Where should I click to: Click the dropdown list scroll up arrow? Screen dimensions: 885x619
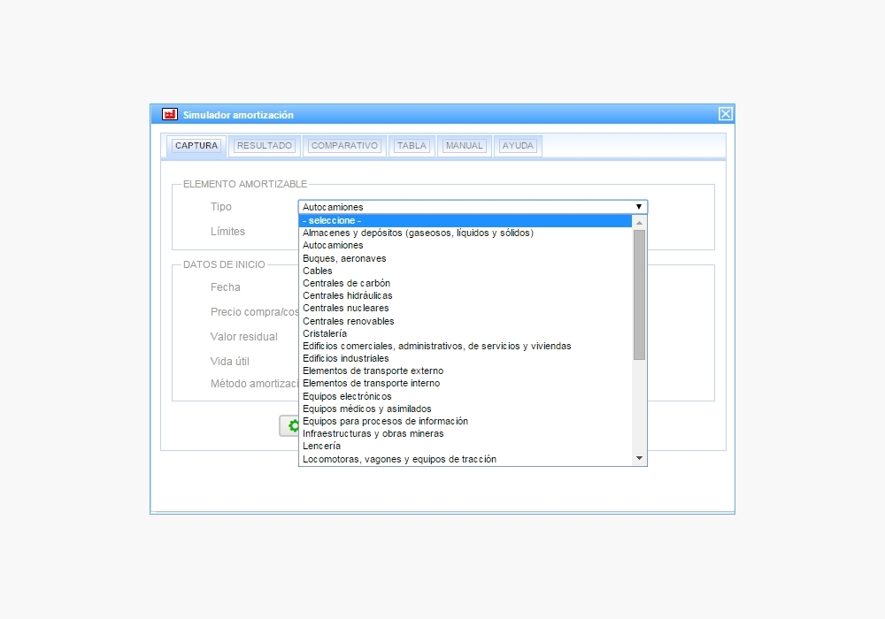(639, 223)
